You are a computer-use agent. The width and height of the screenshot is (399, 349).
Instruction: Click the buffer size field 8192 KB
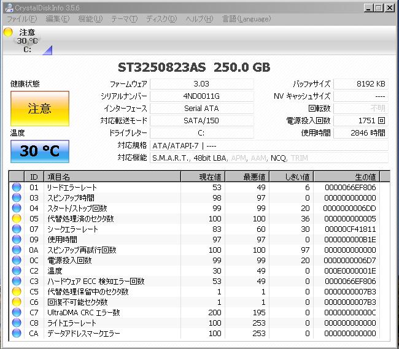click(x=361, y=84)
